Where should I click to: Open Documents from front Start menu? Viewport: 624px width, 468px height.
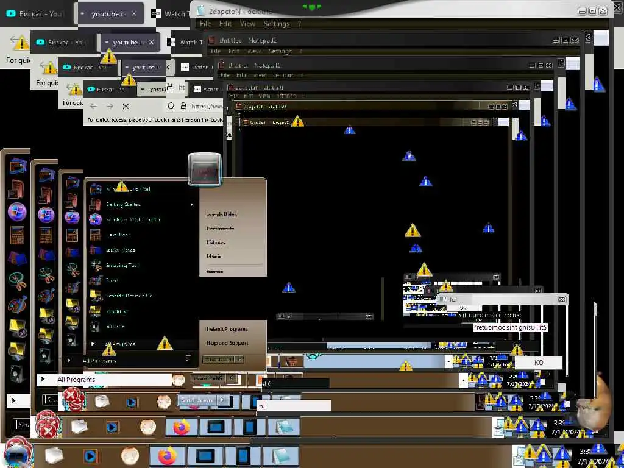221,229
